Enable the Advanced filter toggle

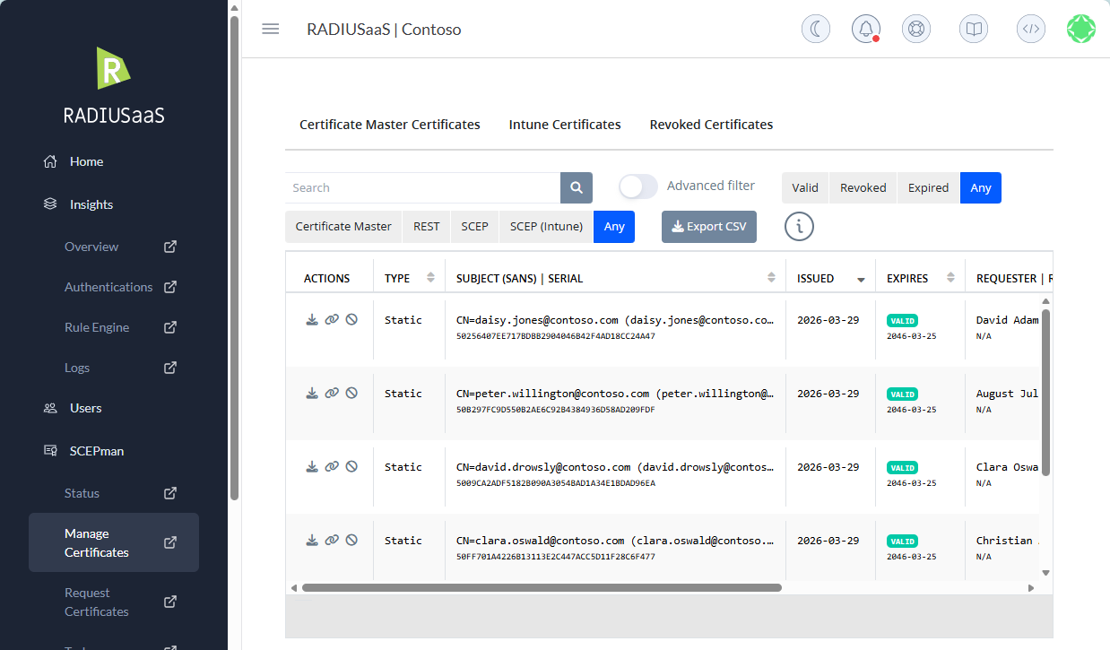(637, 186)
